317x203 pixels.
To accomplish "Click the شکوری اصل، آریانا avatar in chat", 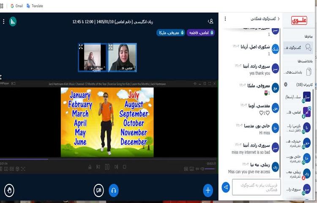I will coord(275,49).
